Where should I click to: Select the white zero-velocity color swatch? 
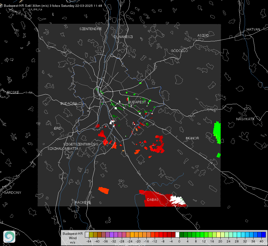click(177, 235)
